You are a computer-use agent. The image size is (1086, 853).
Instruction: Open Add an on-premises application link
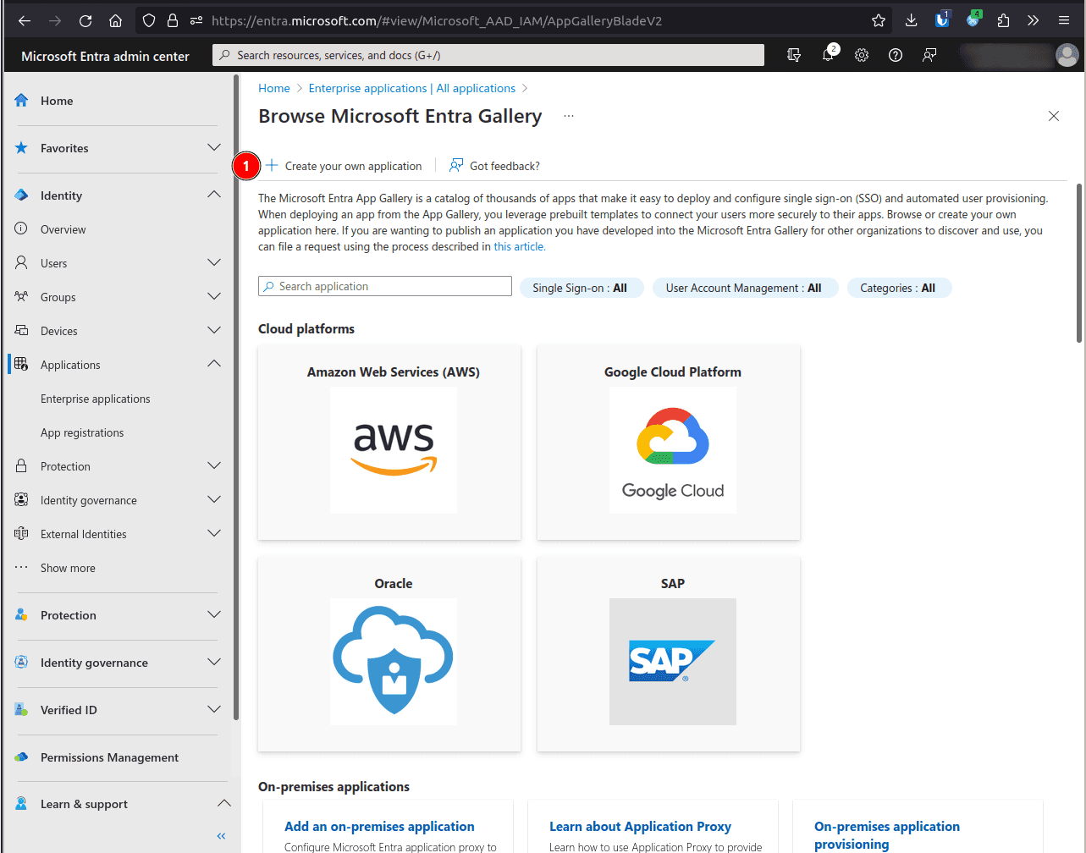[x=379, y=827]
